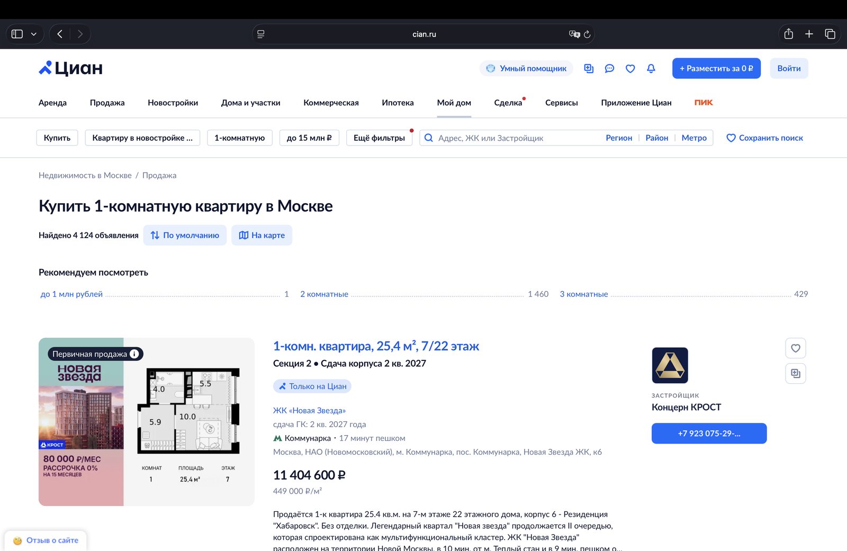847x551 pixels.
Task: Open the Аренда menu
Action: pyautogui.click(x=52, y=103)
